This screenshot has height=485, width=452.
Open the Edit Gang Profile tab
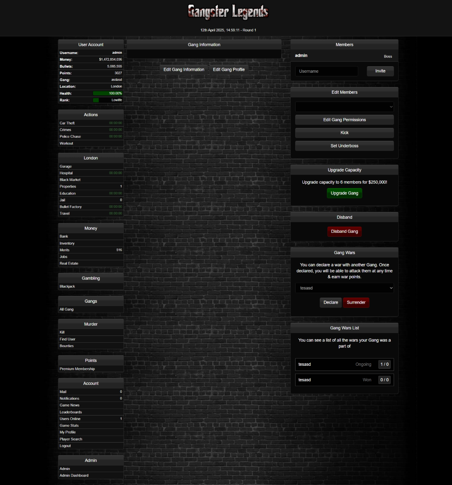(x=228, y=70)
